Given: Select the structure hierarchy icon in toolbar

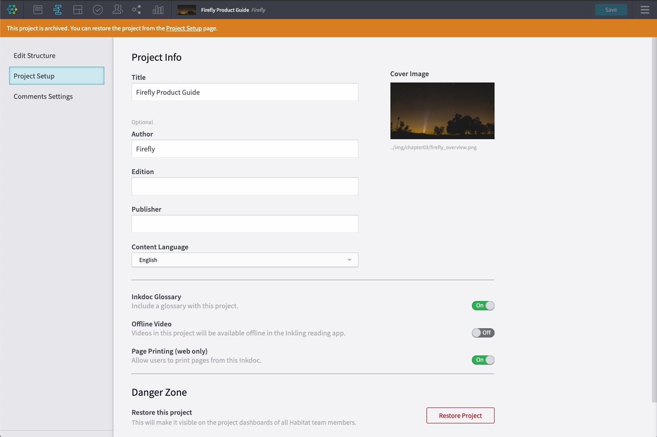Looking at the screenshot, I should [58, 10].
